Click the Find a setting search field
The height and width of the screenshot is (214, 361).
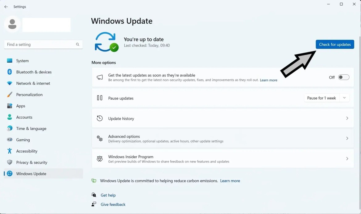(x=43, y=44)
